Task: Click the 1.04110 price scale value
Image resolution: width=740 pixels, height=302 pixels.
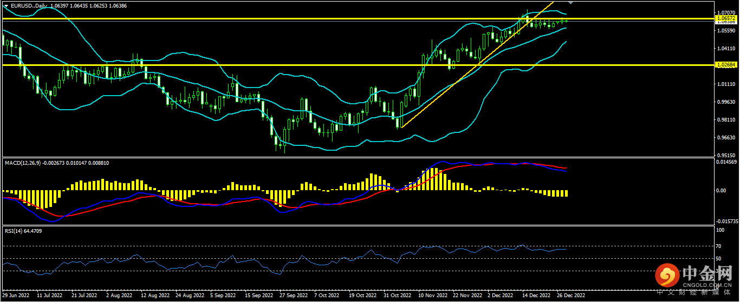Action: pyautogui.click(x=725, y=48)
